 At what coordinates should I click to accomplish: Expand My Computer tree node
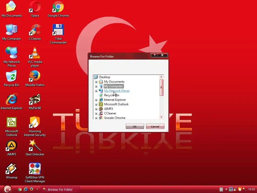point(96,86)
